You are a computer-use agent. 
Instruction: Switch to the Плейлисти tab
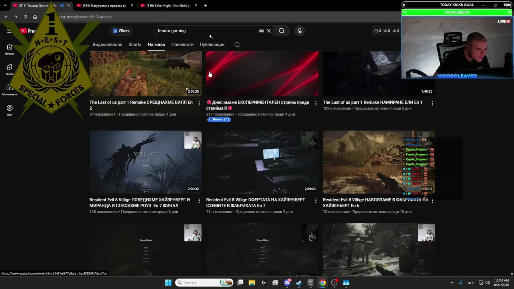[182, 45]
